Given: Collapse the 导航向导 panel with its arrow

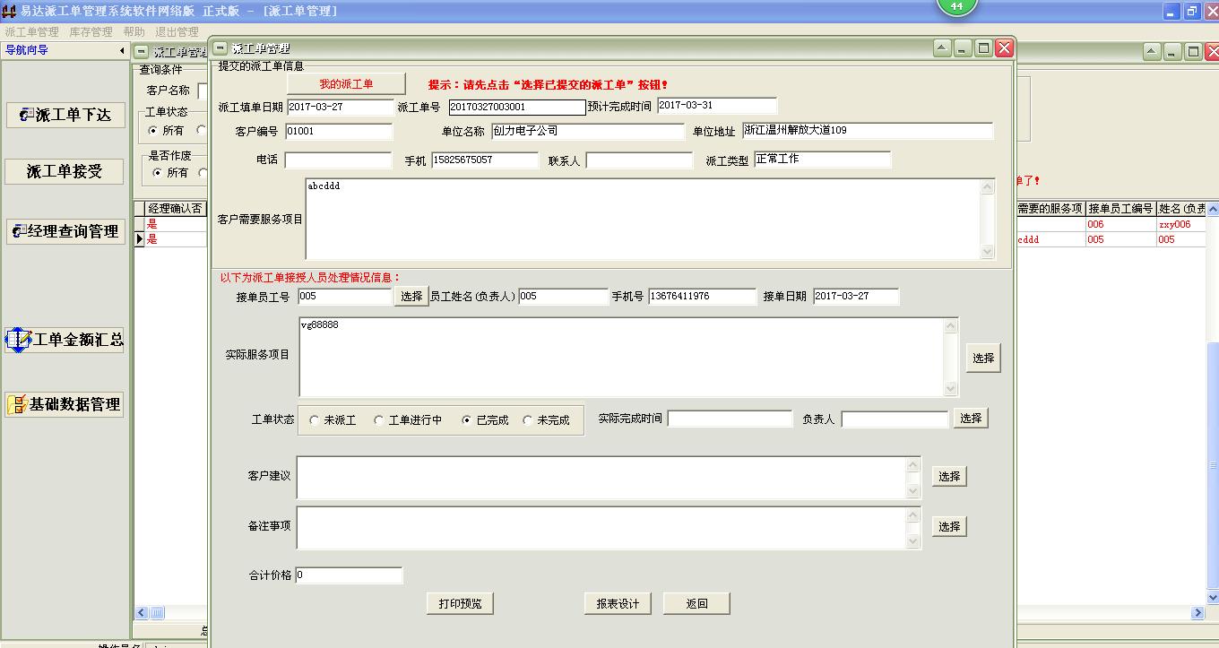Looking at the screenshot, I should (x=122, y=50).
